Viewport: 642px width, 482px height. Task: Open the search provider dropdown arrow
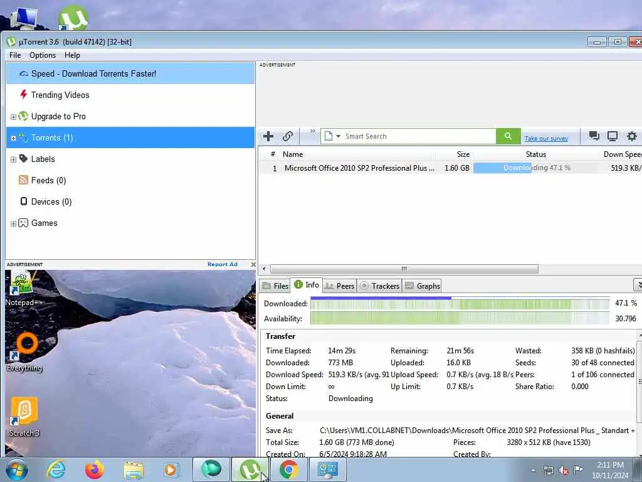click(338, 136)
